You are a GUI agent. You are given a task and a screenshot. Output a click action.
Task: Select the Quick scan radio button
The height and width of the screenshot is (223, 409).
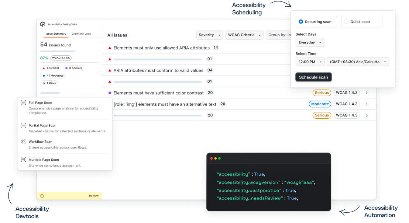(346, 21)
